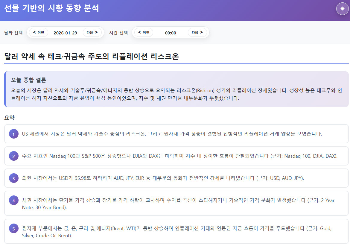Screen dimensions: 350x246
Task: Select the USD 95.98 forex summary card
Action: 176,178
